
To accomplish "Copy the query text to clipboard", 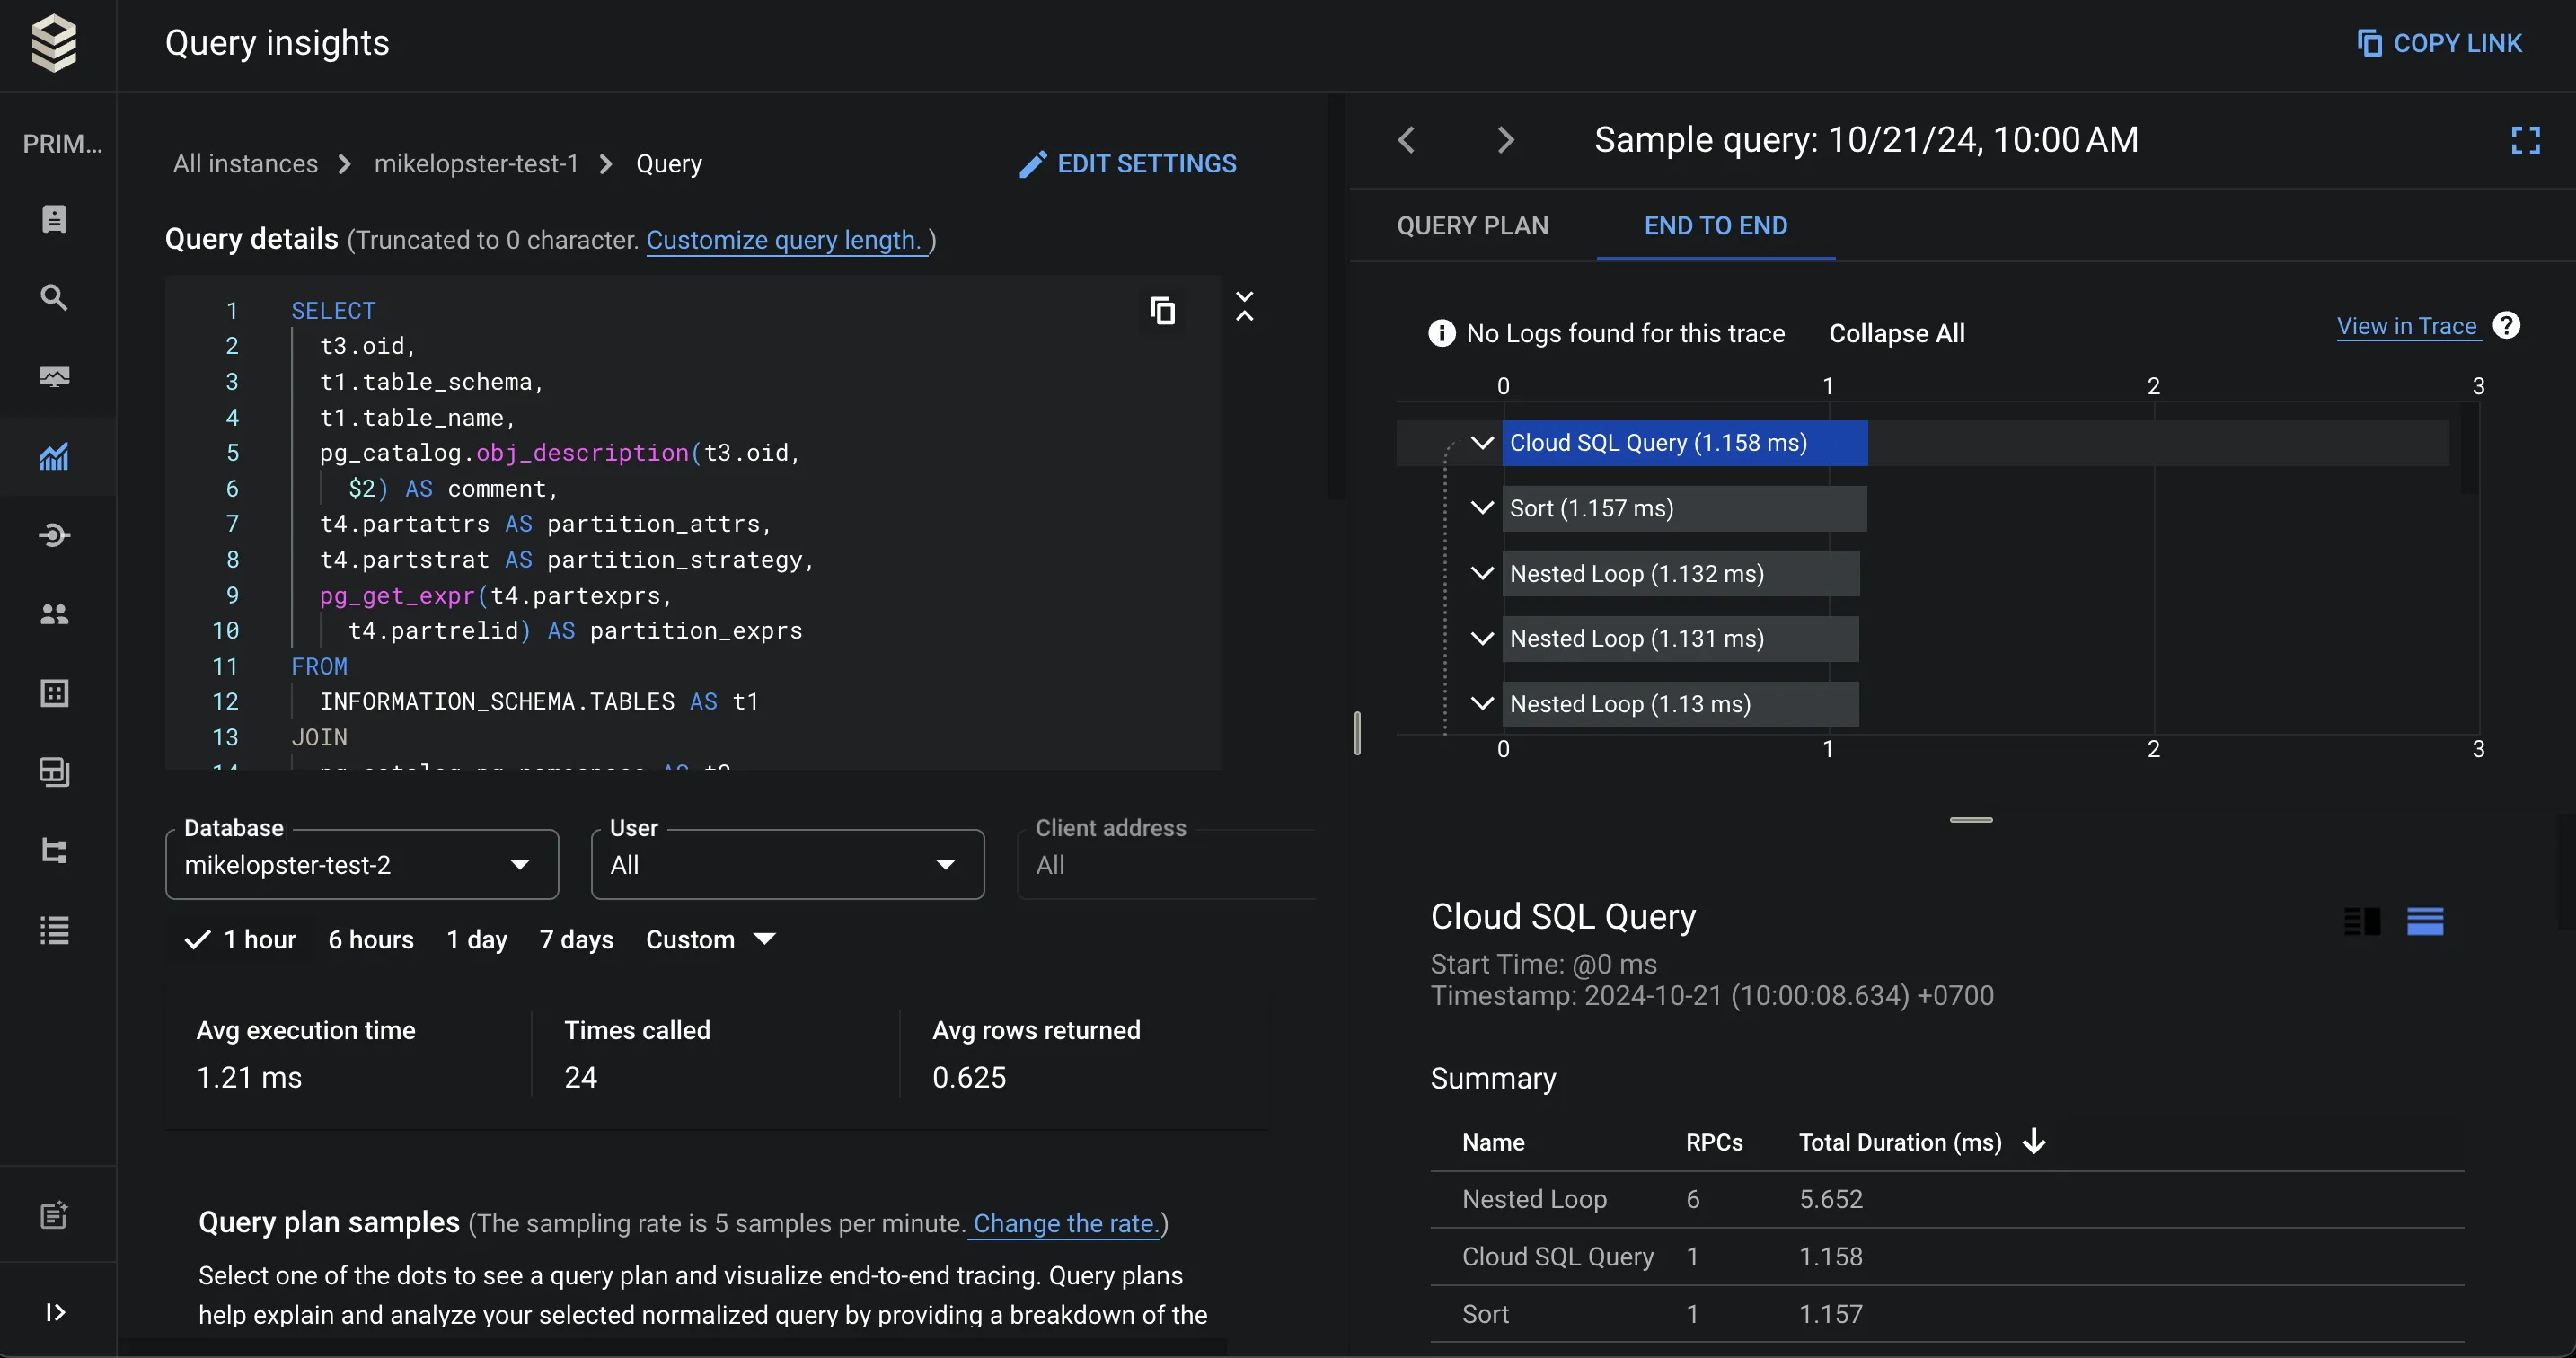I will pyautogui.click(x=1162, y=310).
